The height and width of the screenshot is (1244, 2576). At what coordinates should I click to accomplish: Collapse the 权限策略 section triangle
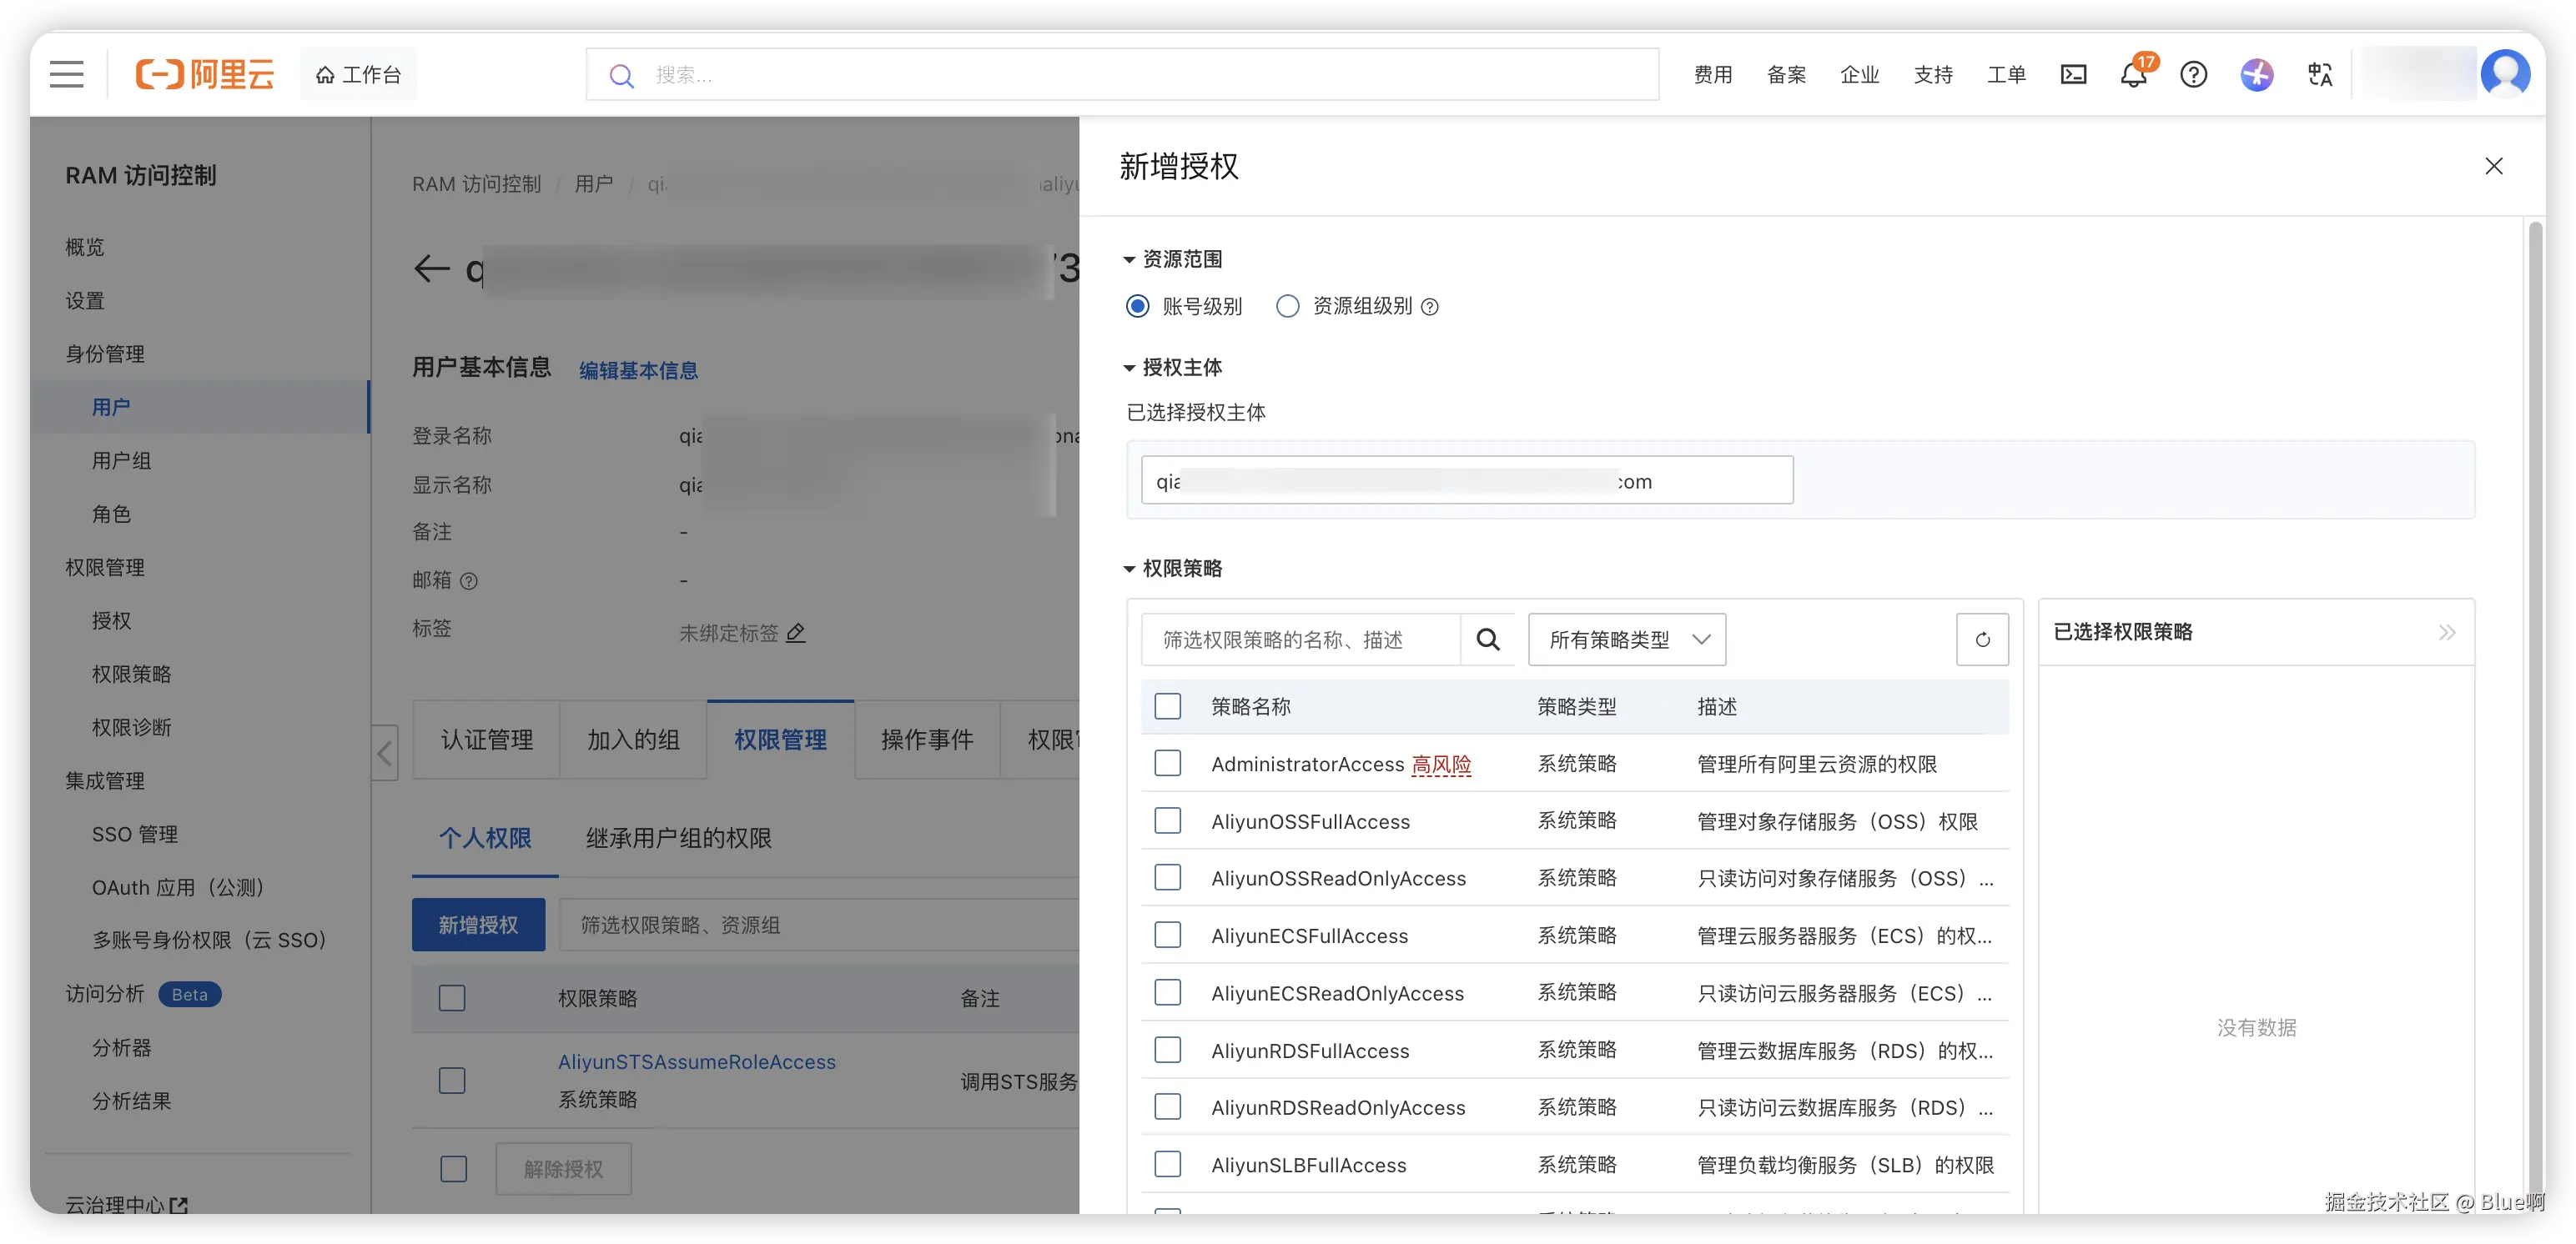coord(1129,569)
